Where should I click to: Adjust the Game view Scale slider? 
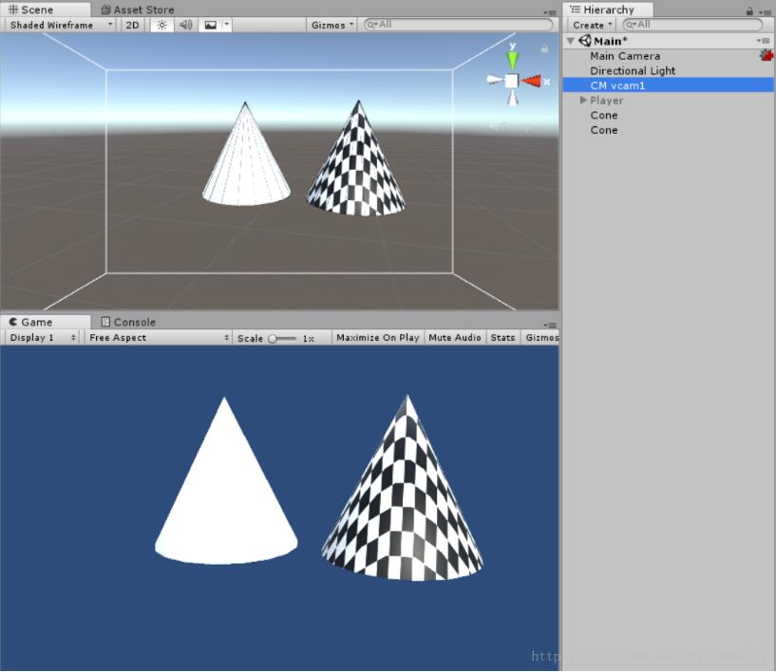[x=281, y=339]
